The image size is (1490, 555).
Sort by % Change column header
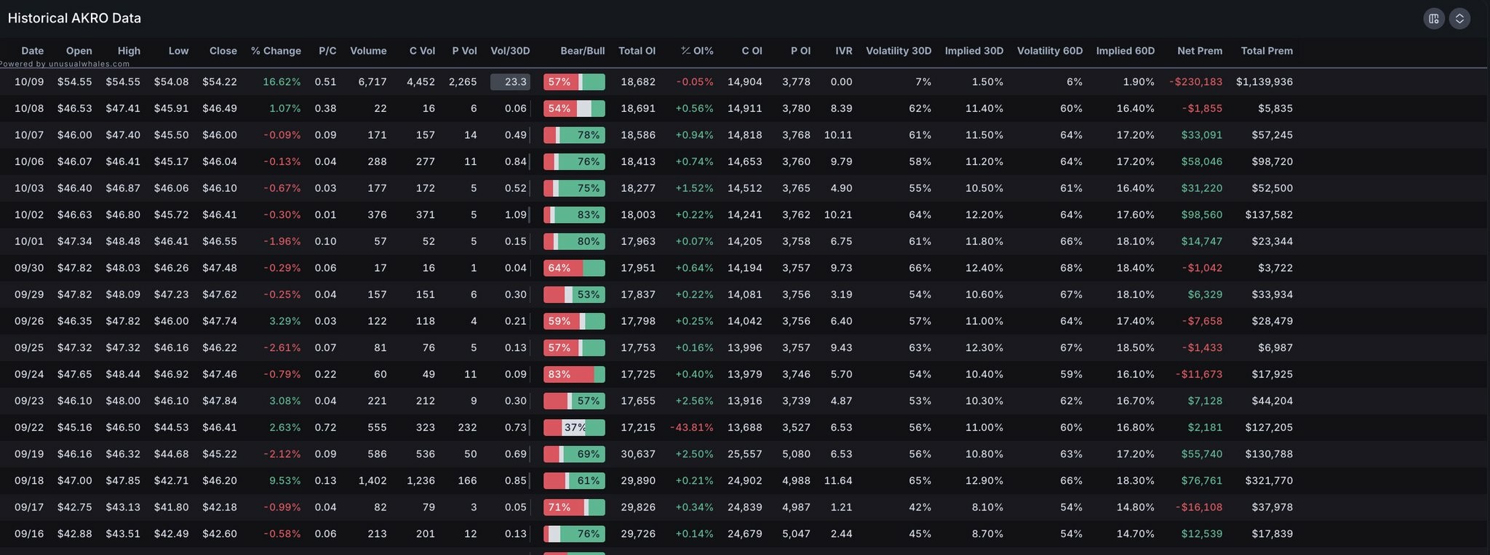(276, 51)
